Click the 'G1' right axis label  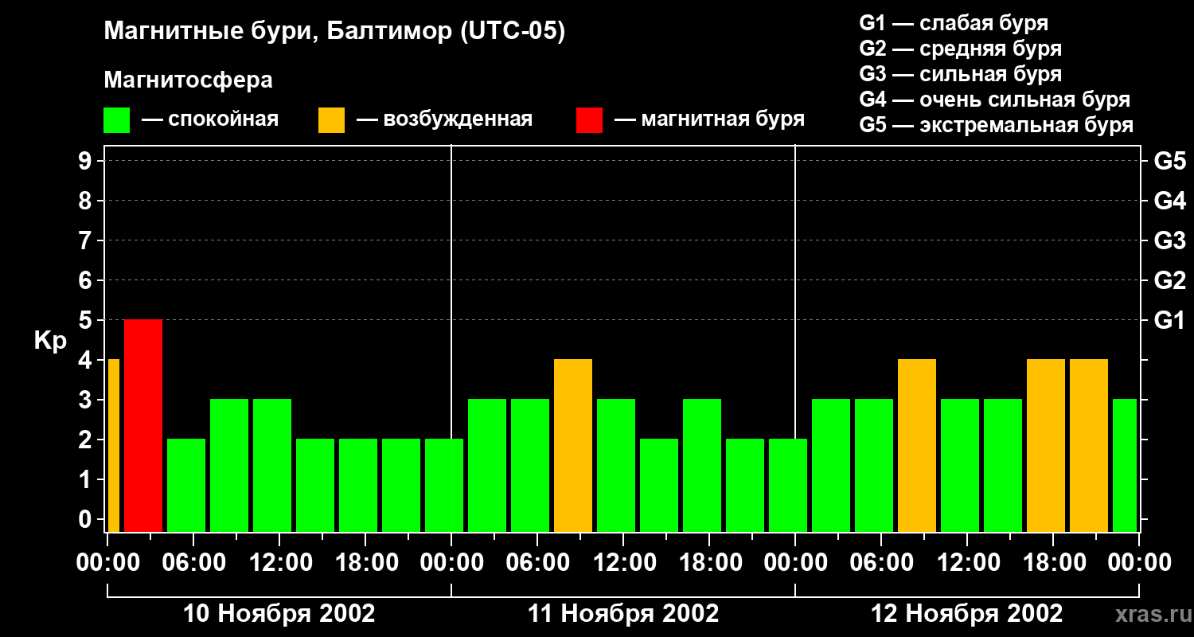point(1169,320)
